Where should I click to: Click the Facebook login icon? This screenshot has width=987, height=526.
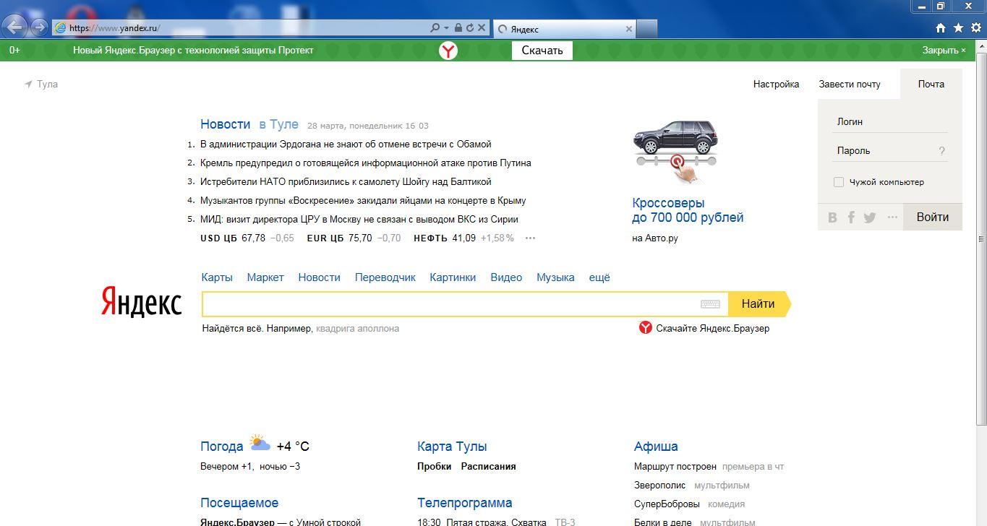[851, 217]
